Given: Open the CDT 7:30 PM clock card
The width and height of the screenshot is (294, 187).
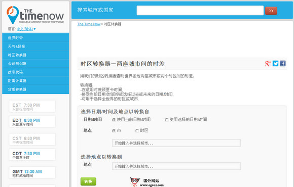Looking at the screenshot, I should click(x=32, y=155).
